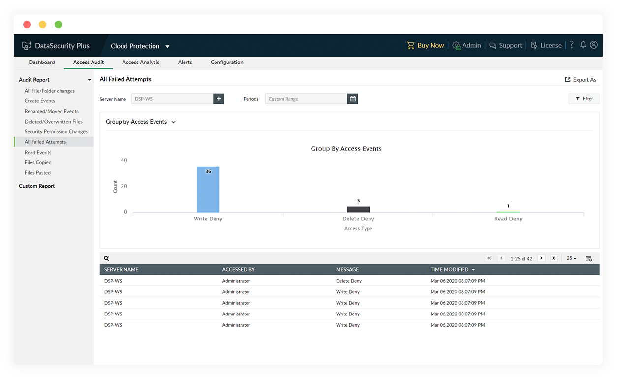Open the 25 rows-per-page dropdown

tap(571, 258)
